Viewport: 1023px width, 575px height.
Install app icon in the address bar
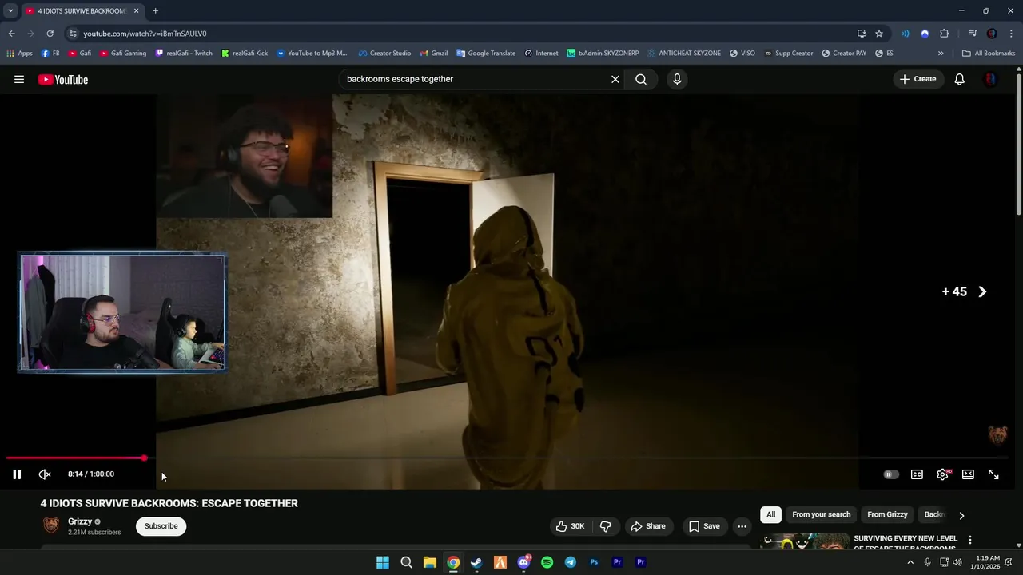coord(862,34)
